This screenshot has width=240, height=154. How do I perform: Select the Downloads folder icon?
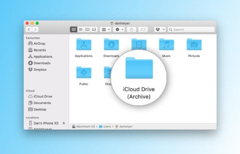tap(111, 44)
